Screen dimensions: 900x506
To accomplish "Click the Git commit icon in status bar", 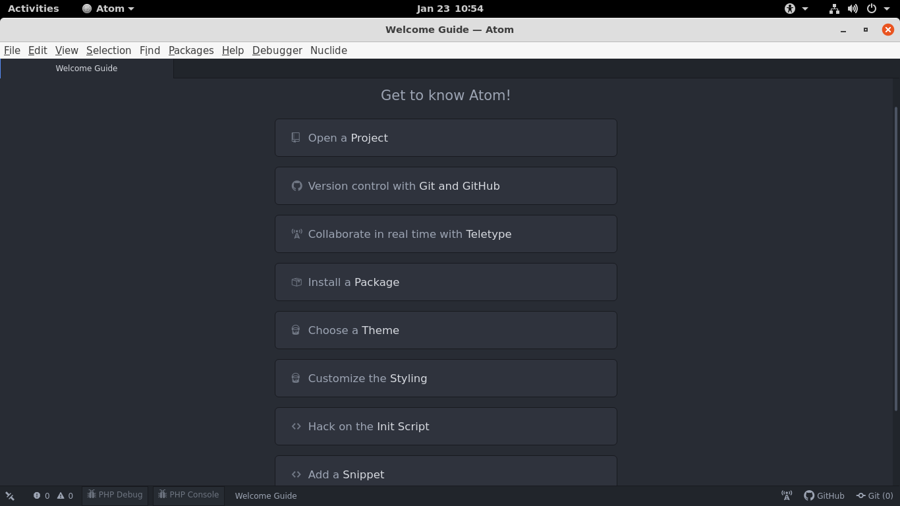I will point(860,495).
